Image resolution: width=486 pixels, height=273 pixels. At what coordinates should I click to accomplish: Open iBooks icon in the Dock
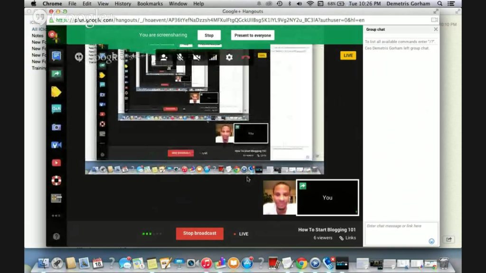[x=234, y=263]
